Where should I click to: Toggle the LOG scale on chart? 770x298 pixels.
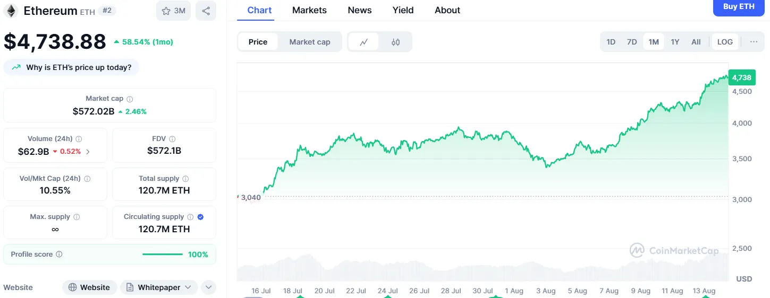(725, 42)
